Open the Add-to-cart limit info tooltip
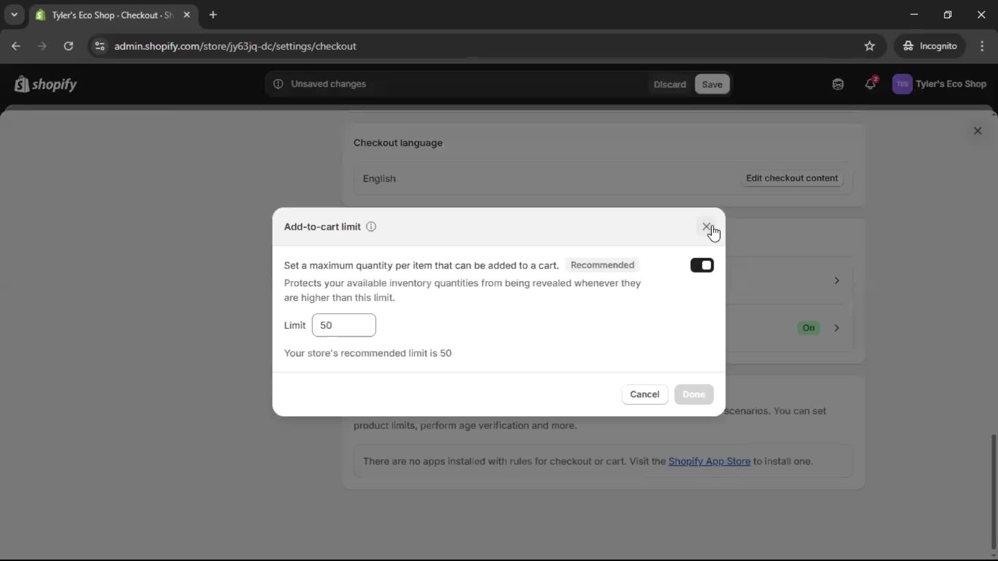 coord(371,227)
